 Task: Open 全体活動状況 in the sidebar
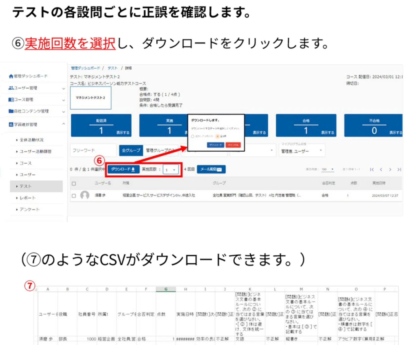pos(32,140)
